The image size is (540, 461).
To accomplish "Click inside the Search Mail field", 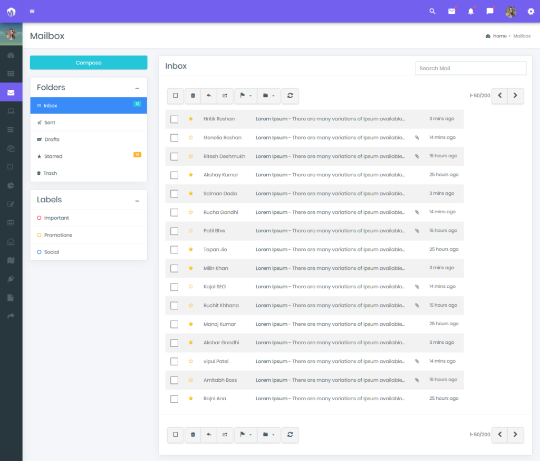I will 470,68.
